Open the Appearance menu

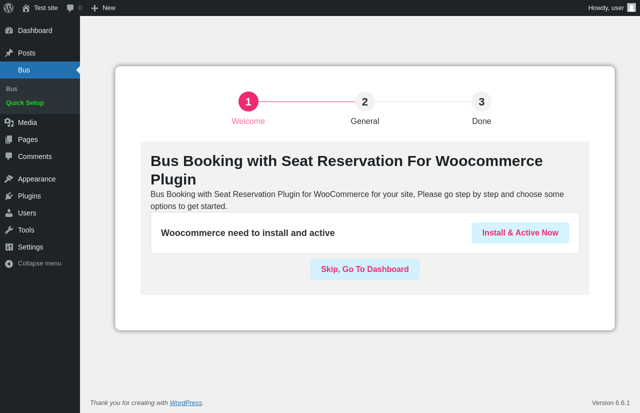(x=36, y=179)
